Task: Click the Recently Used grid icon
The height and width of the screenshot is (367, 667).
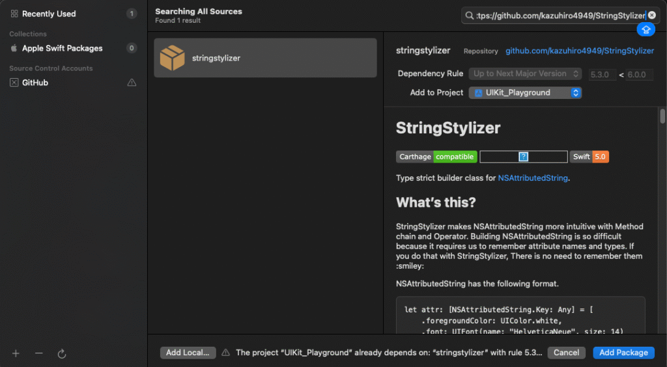Action: click(x=14, y=14)
